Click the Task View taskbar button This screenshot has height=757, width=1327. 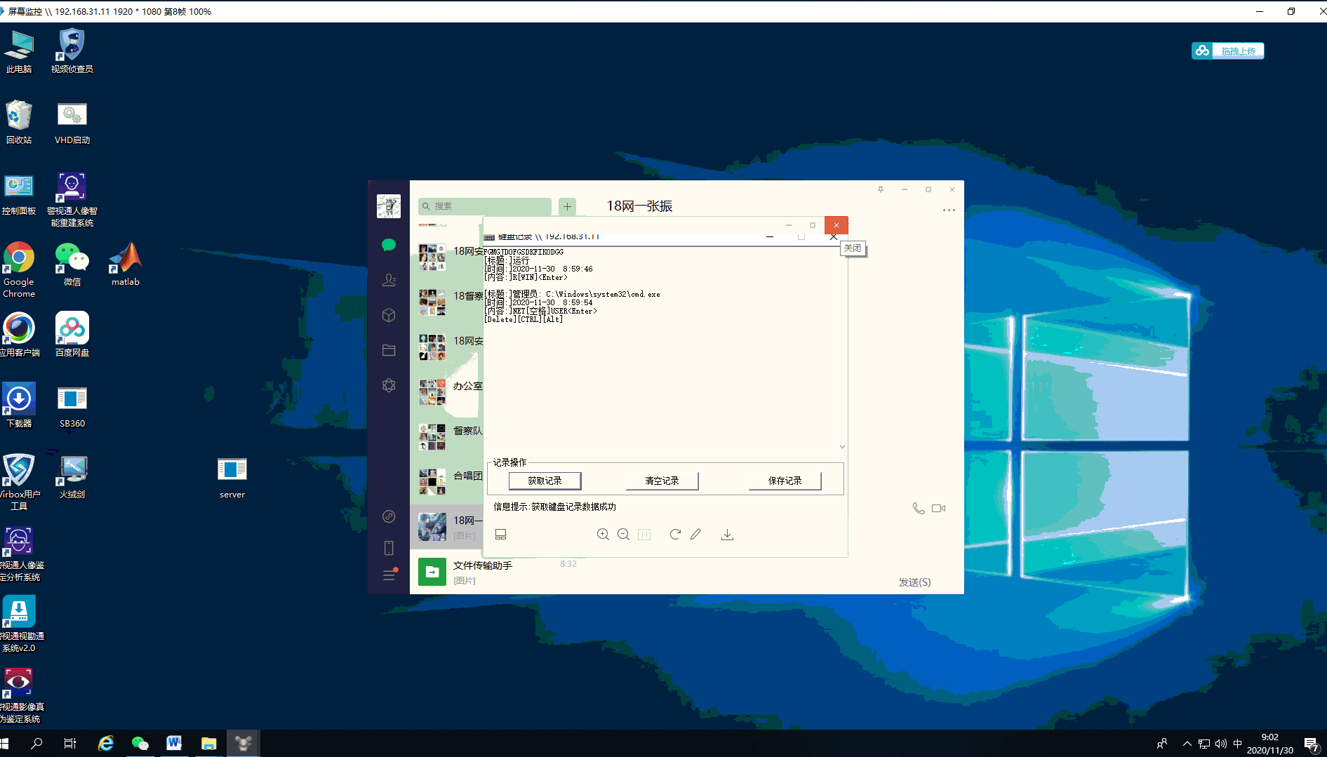pyautogui.click(x=70, y=744)
